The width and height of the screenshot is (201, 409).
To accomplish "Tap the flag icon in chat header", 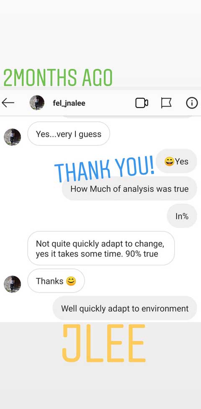I will coord(166,103).
